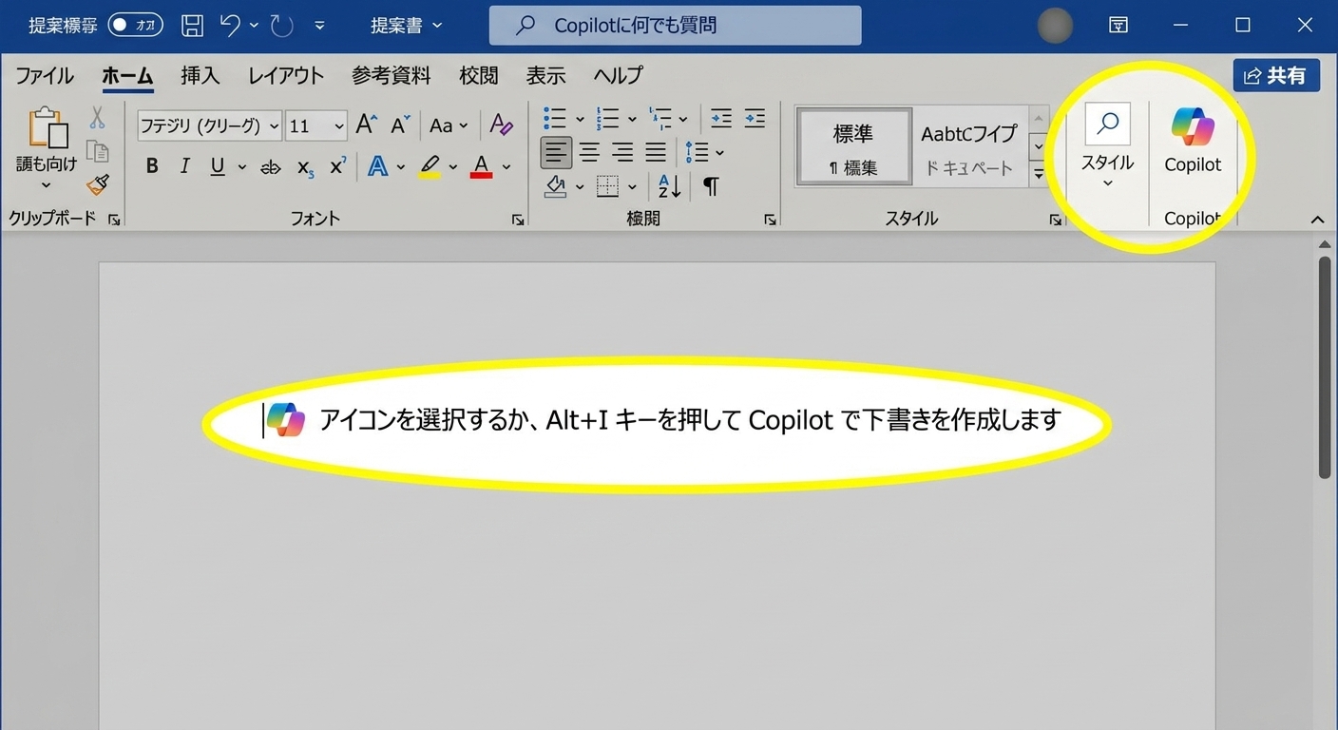1338x730 pixels.
Task: Toggle left text alignment
Action: click(x=556, y=151)
